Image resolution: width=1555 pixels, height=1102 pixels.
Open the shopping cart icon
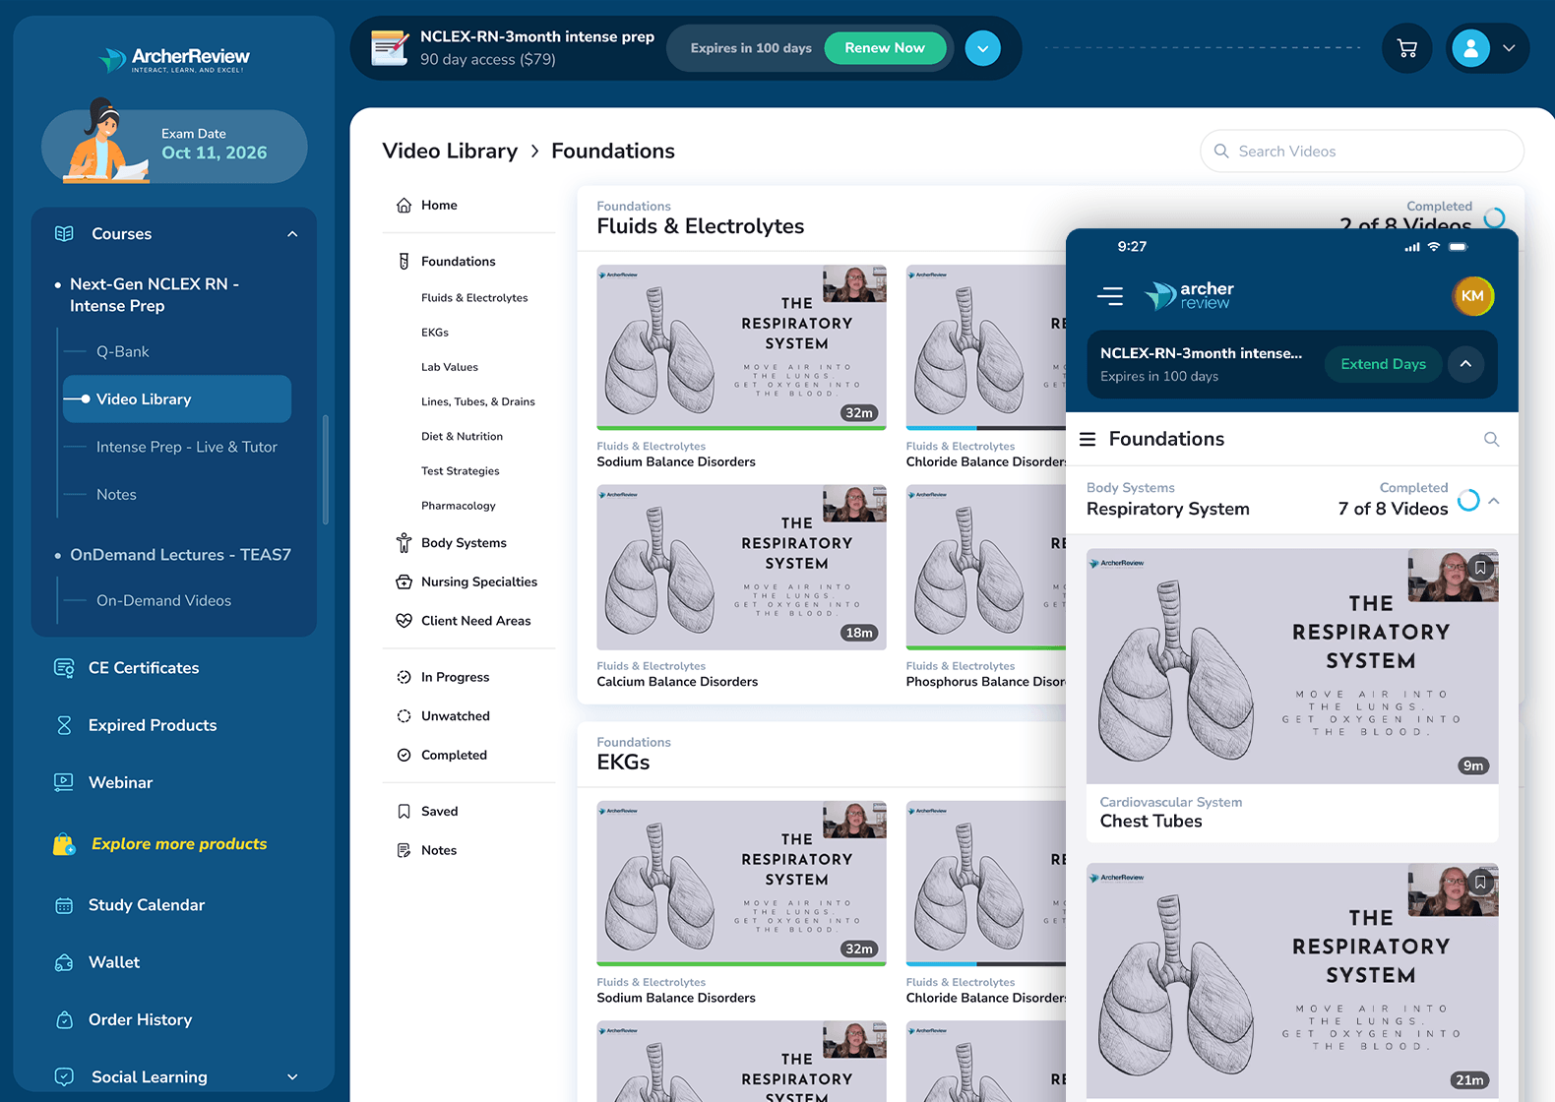pos(1407,48)
